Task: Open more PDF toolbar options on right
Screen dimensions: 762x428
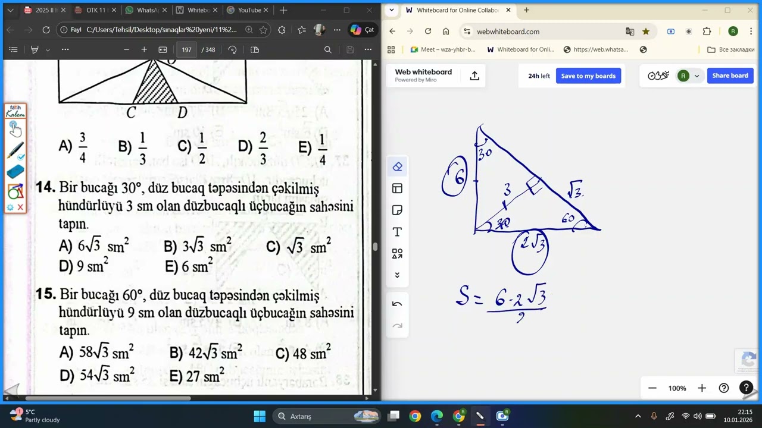Action: [x=368, y=50]
